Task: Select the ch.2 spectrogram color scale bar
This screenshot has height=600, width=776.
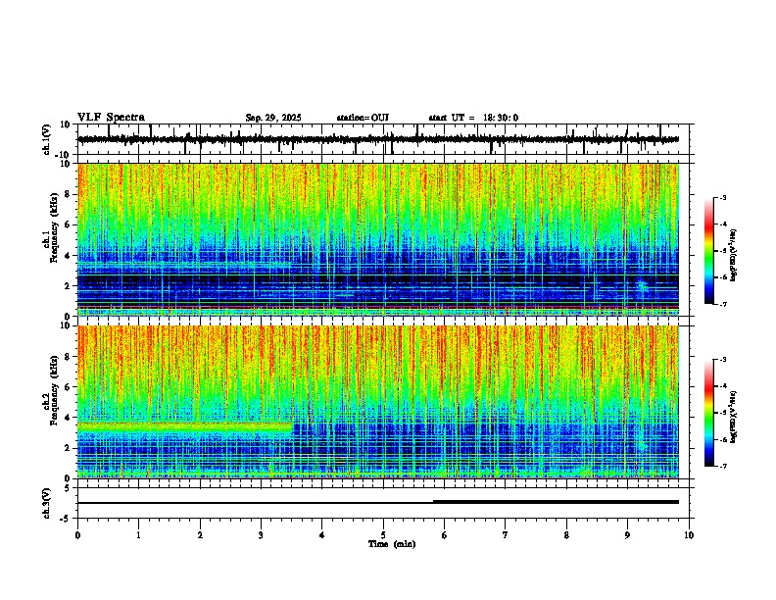Action: click(x=708, y=413)
